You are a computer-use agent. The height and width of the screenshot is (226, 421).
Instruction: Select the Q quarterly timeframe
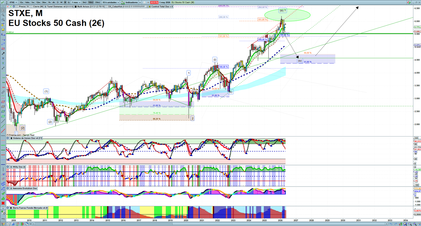tap(69, 2)
